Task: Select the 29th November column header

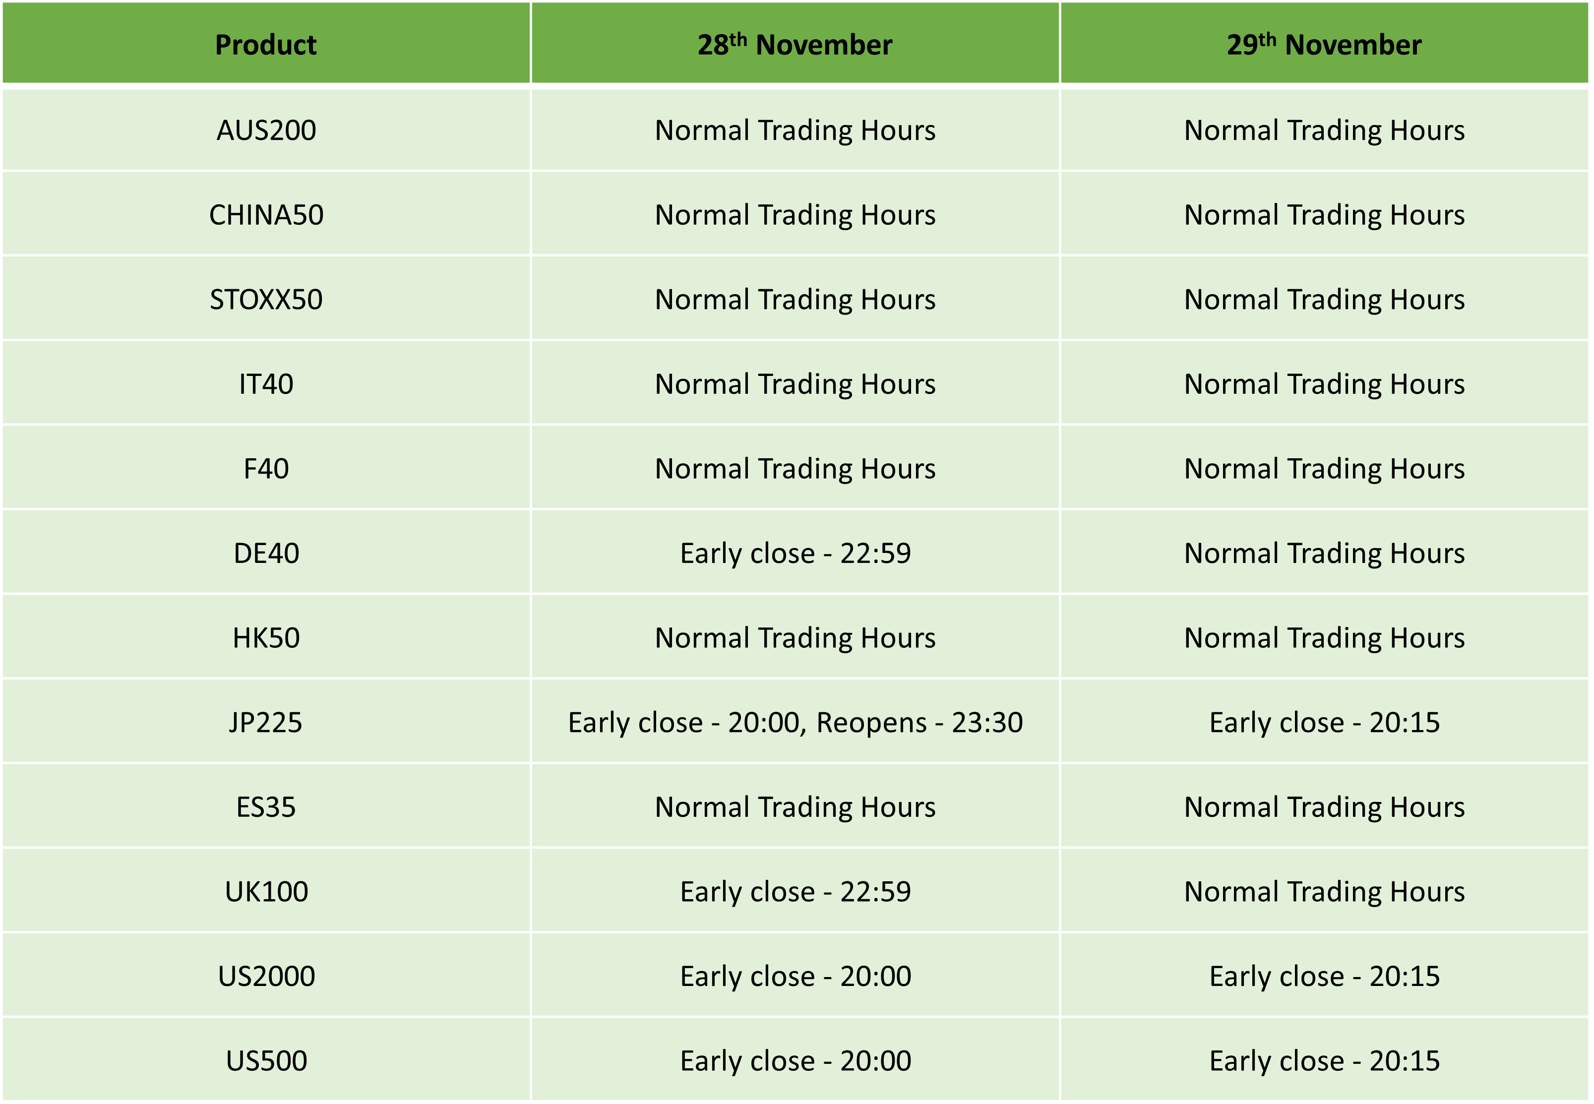Action: [x=1324, y=44]
